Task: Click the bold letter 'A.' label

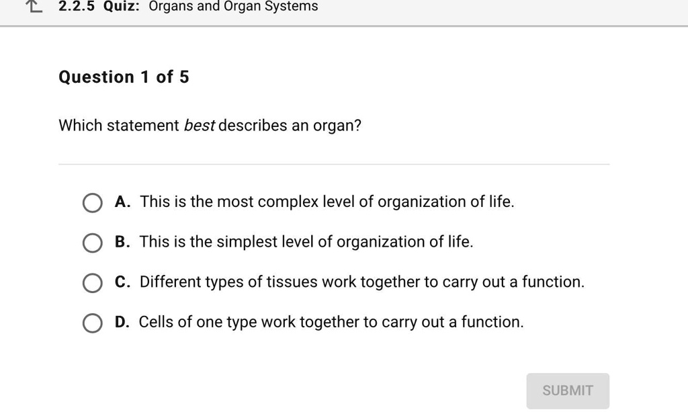Action: (123, 202)
